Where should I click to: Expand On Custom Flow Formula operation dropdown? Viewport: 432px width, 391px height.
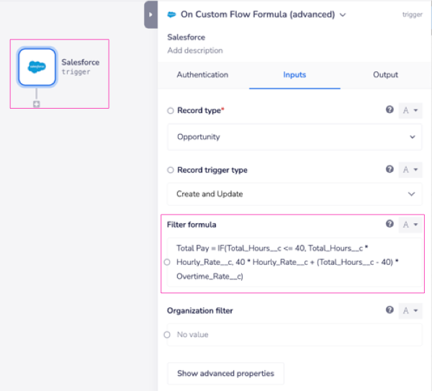coord(343,15)
